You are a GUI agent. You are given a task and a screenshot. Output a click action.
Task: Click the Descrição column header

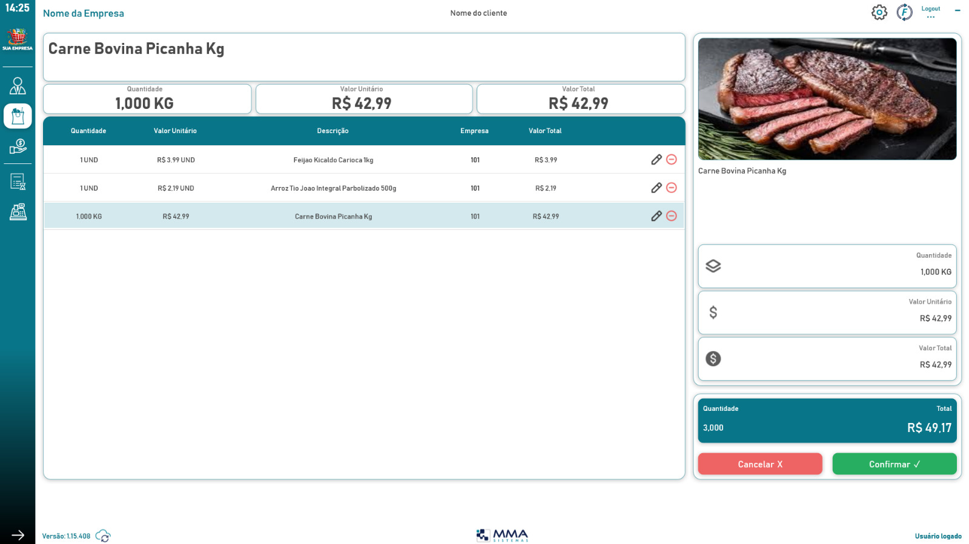click(x=332, y=131)
